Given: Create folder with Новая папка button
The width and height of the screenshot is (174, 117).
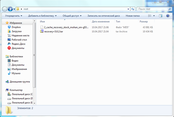Looking at the screenshot, I should coord(133,16).
